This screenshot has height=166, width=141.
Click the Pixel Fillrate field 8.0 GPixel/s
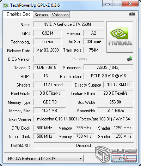tap(50, 93)
